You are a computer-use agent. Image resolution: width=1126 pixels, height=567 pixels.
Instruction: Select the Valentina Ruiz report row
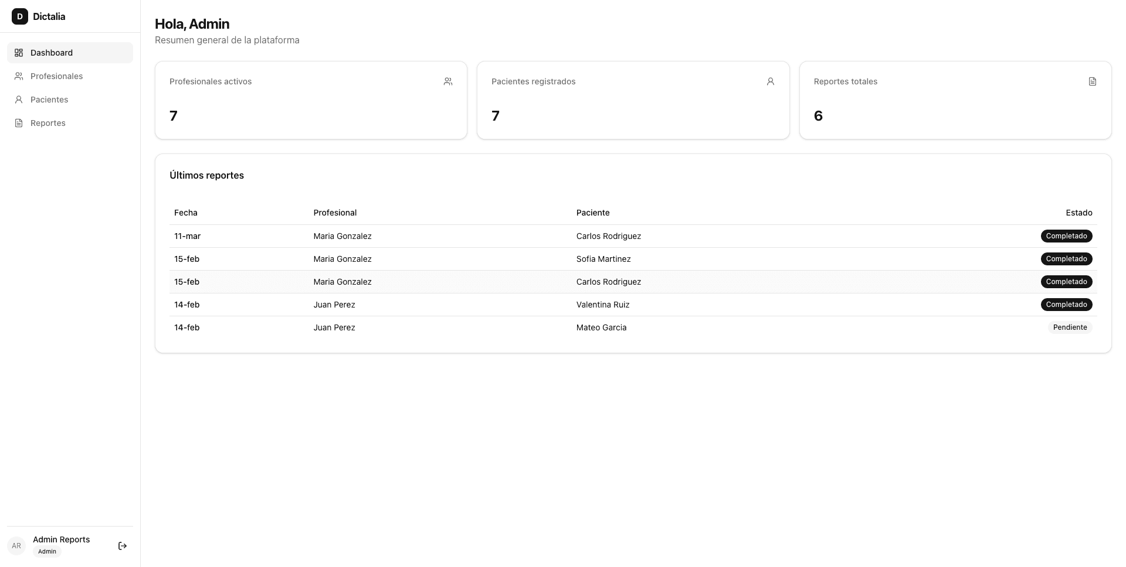602,305
